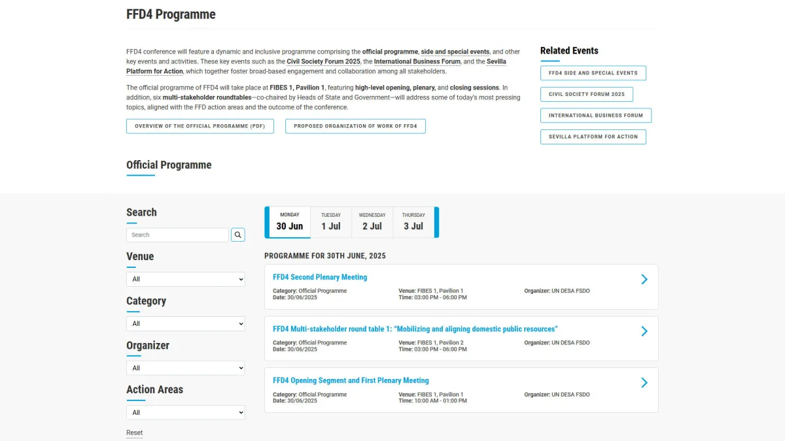Screen dimensions: 785x441
Task: Open Proposed Organization of Work of FFD4
Action: (x=355, y=126)
